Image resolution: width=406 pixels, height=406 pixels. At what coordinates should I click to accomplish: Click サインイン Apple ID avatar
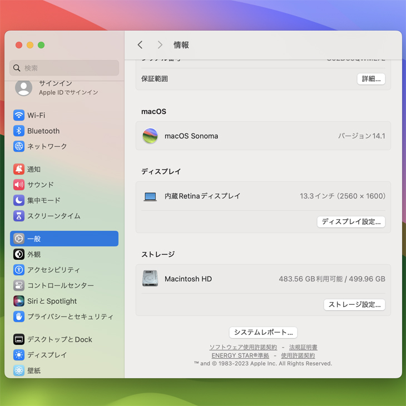pyautogui.click(x=23, y=87)
